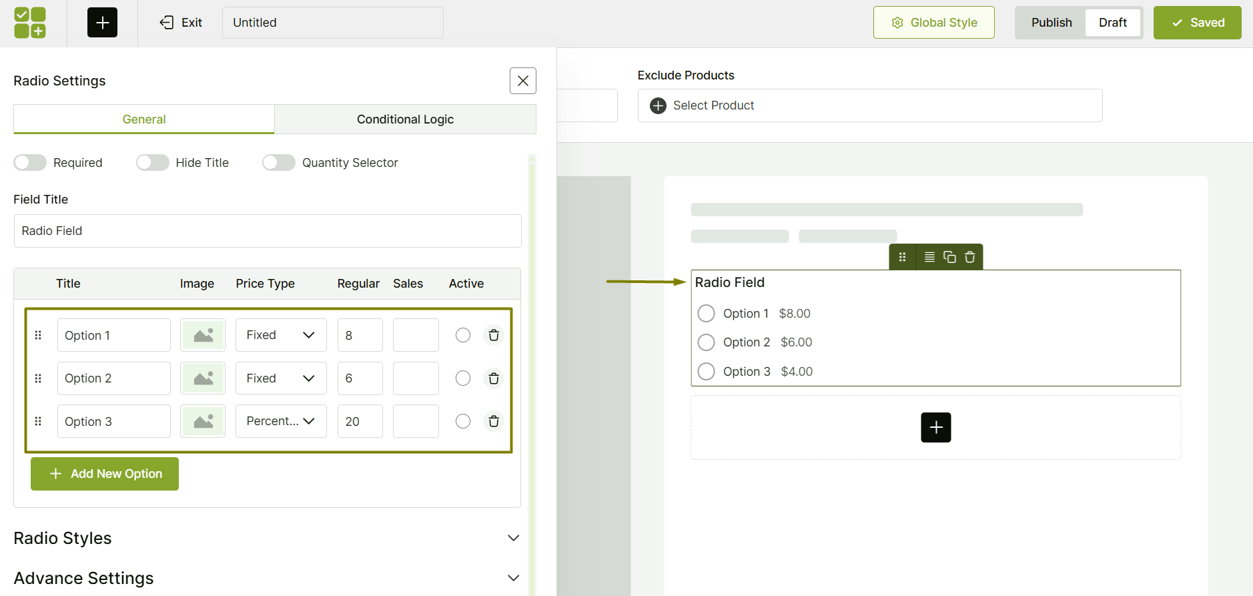The width and height of the screenshot is (1253, 596).
Task: Expand the Radio Styles section
Action: click(x=513, y=538)
